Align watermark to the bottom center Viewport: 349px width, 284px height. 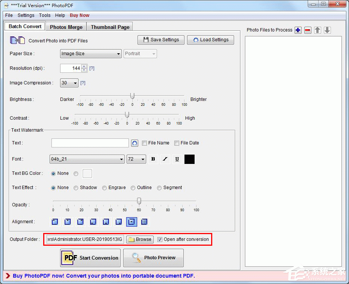point(106,222)
